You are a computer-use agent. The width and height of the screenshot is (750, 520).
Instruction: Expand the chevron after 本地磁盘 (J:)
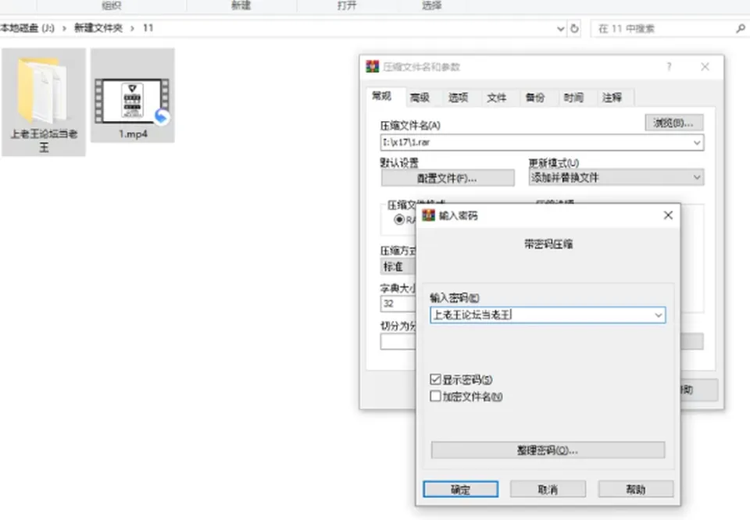click(64, 29)
